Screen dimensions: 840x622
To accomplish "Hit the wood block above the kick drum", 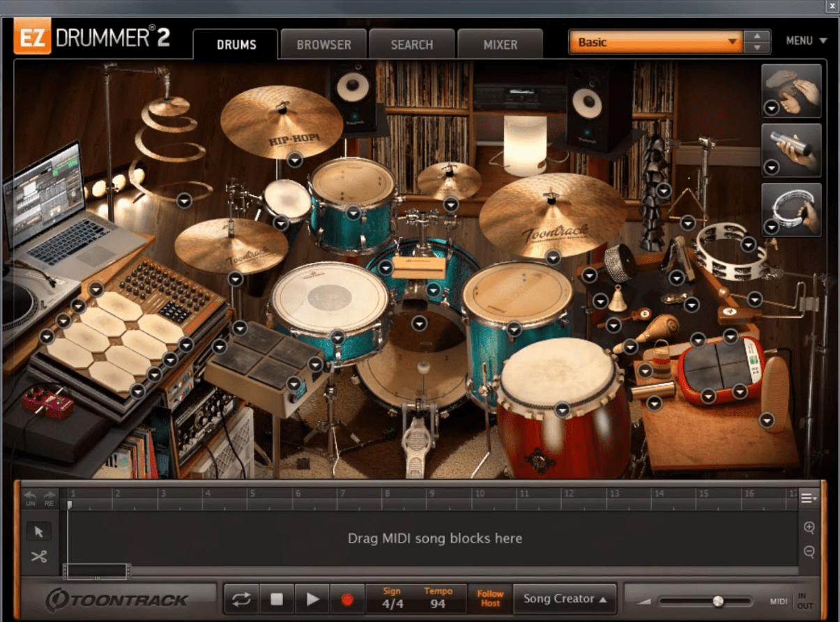I will pos(418,267).
